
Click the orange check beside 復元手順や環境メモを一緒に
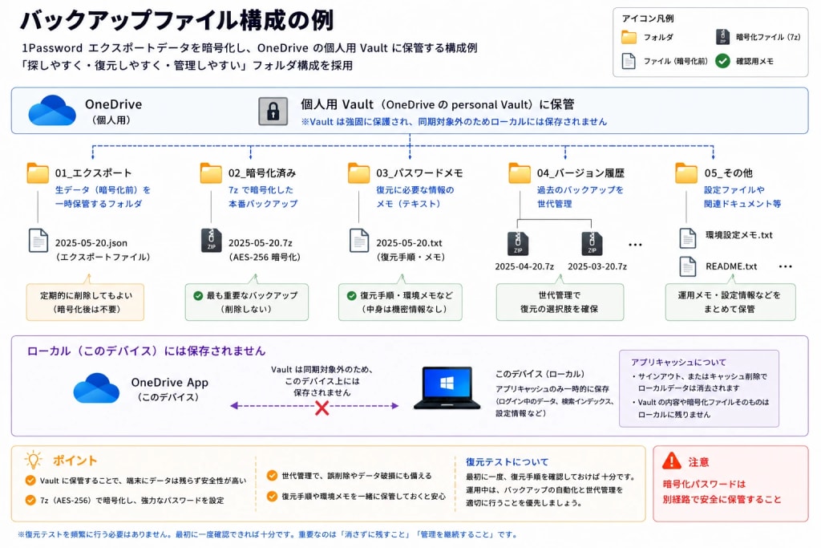(272, 496)
